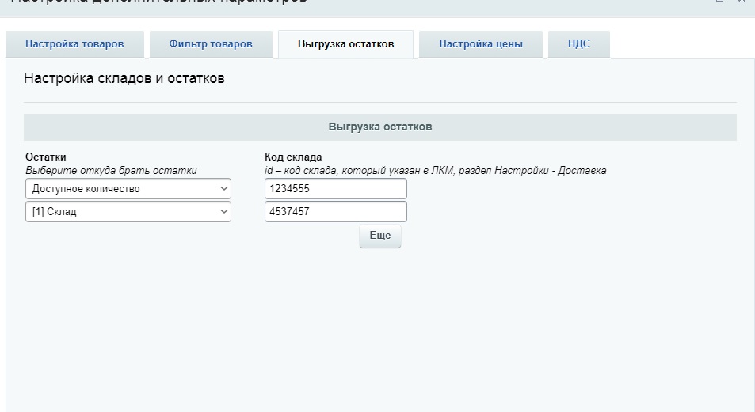Go to the Настройка цены tab
Image resolution: width=755 pixels, height=412 pixels.
coord(481,44)
